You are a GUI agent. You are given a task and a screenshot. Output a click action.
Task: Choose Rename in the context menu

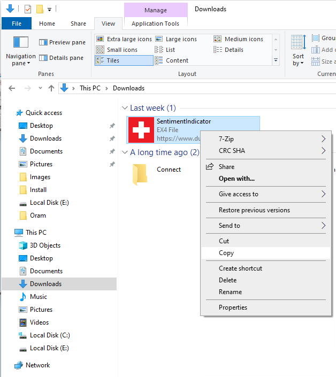point(266,292)
